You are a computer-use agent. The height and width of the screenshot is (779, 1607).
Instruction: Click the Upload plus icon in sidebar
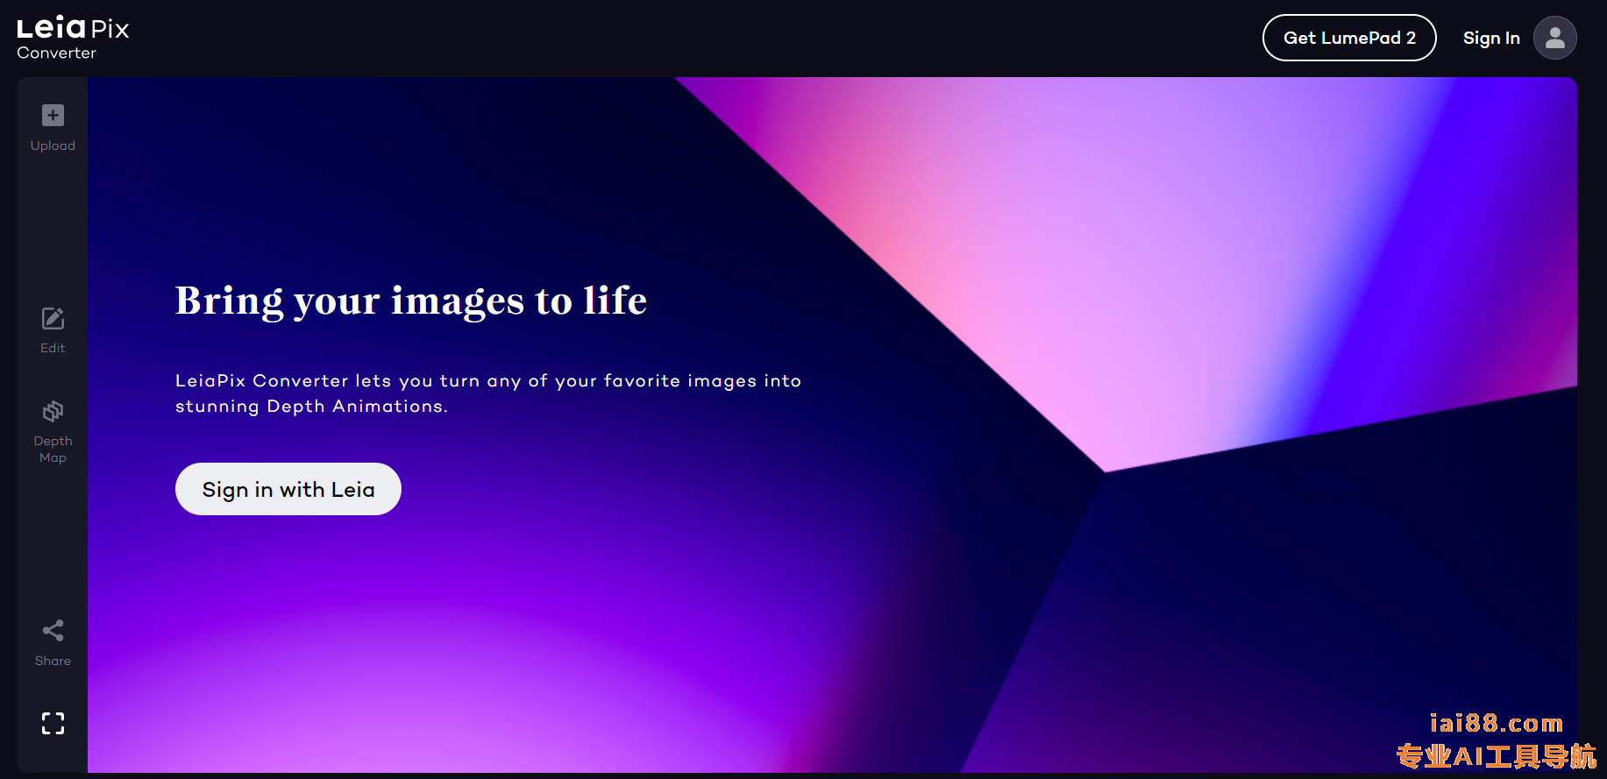click(x=53, y=116)
